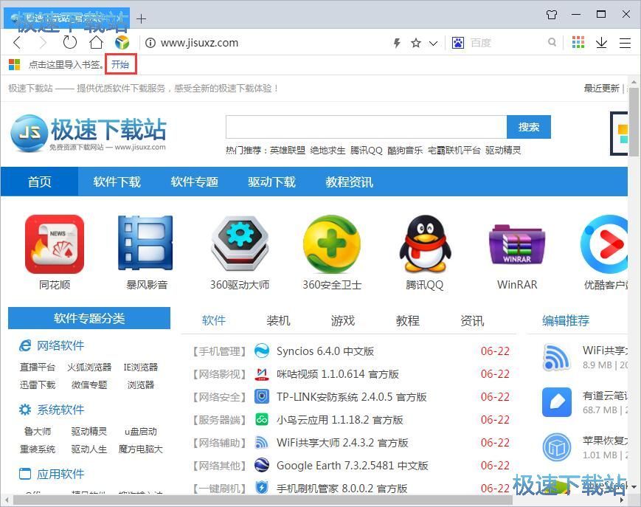The image size is (641, 507).
Task: Click the WinRAR app icon
Action: (517, 244)
